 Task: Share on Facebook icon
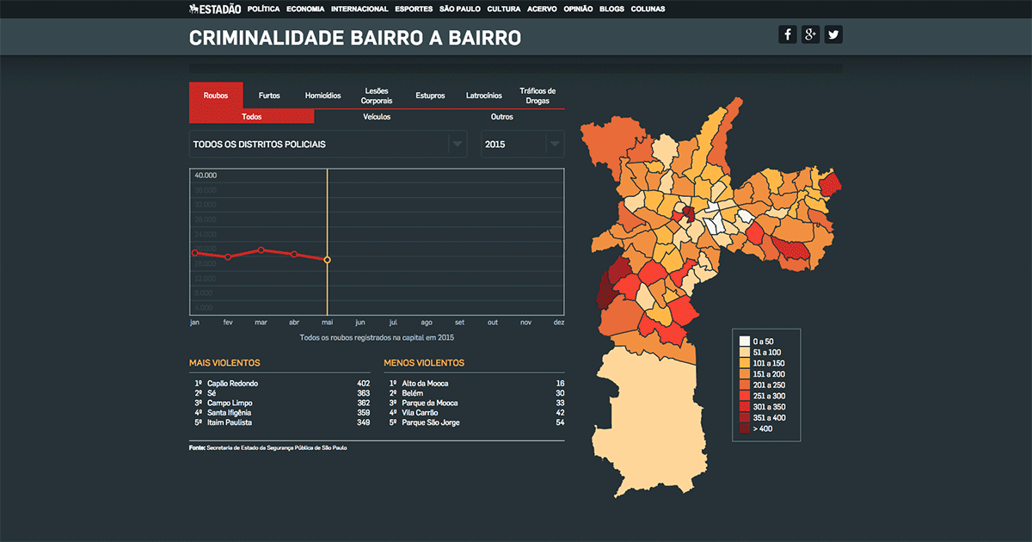click(x=787, y=34)
